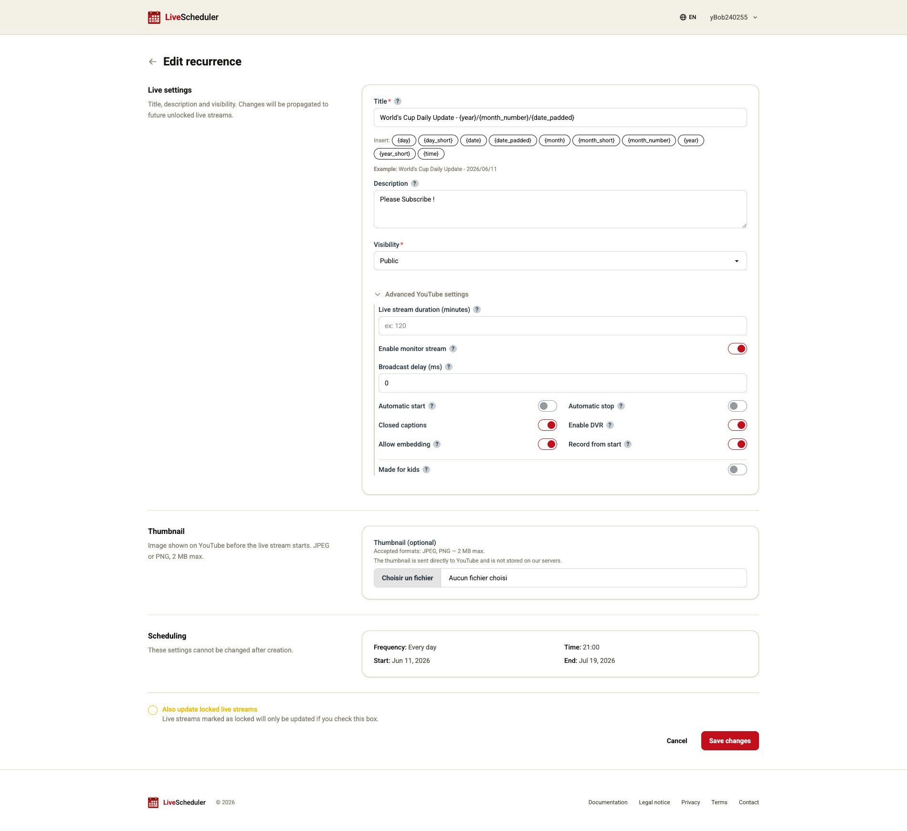Open help icon for Automatic start
Viewport: 907px width, 831px height.
click(x=432, y=406)
